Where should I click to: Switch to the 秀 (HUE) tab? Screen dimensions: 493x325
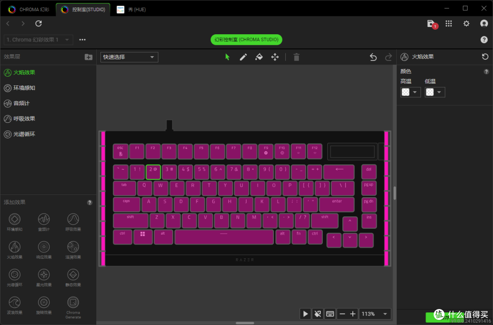tap(131, 10)
